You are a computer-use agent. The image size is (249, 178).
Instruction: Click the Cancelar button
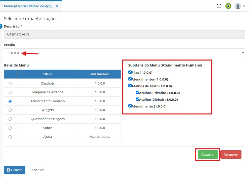(x=36, y=170)
